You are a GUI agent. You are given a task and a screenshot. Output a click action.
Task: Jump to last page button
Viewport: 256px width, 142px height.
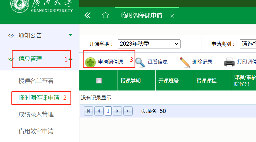click(x=128, y=111)
